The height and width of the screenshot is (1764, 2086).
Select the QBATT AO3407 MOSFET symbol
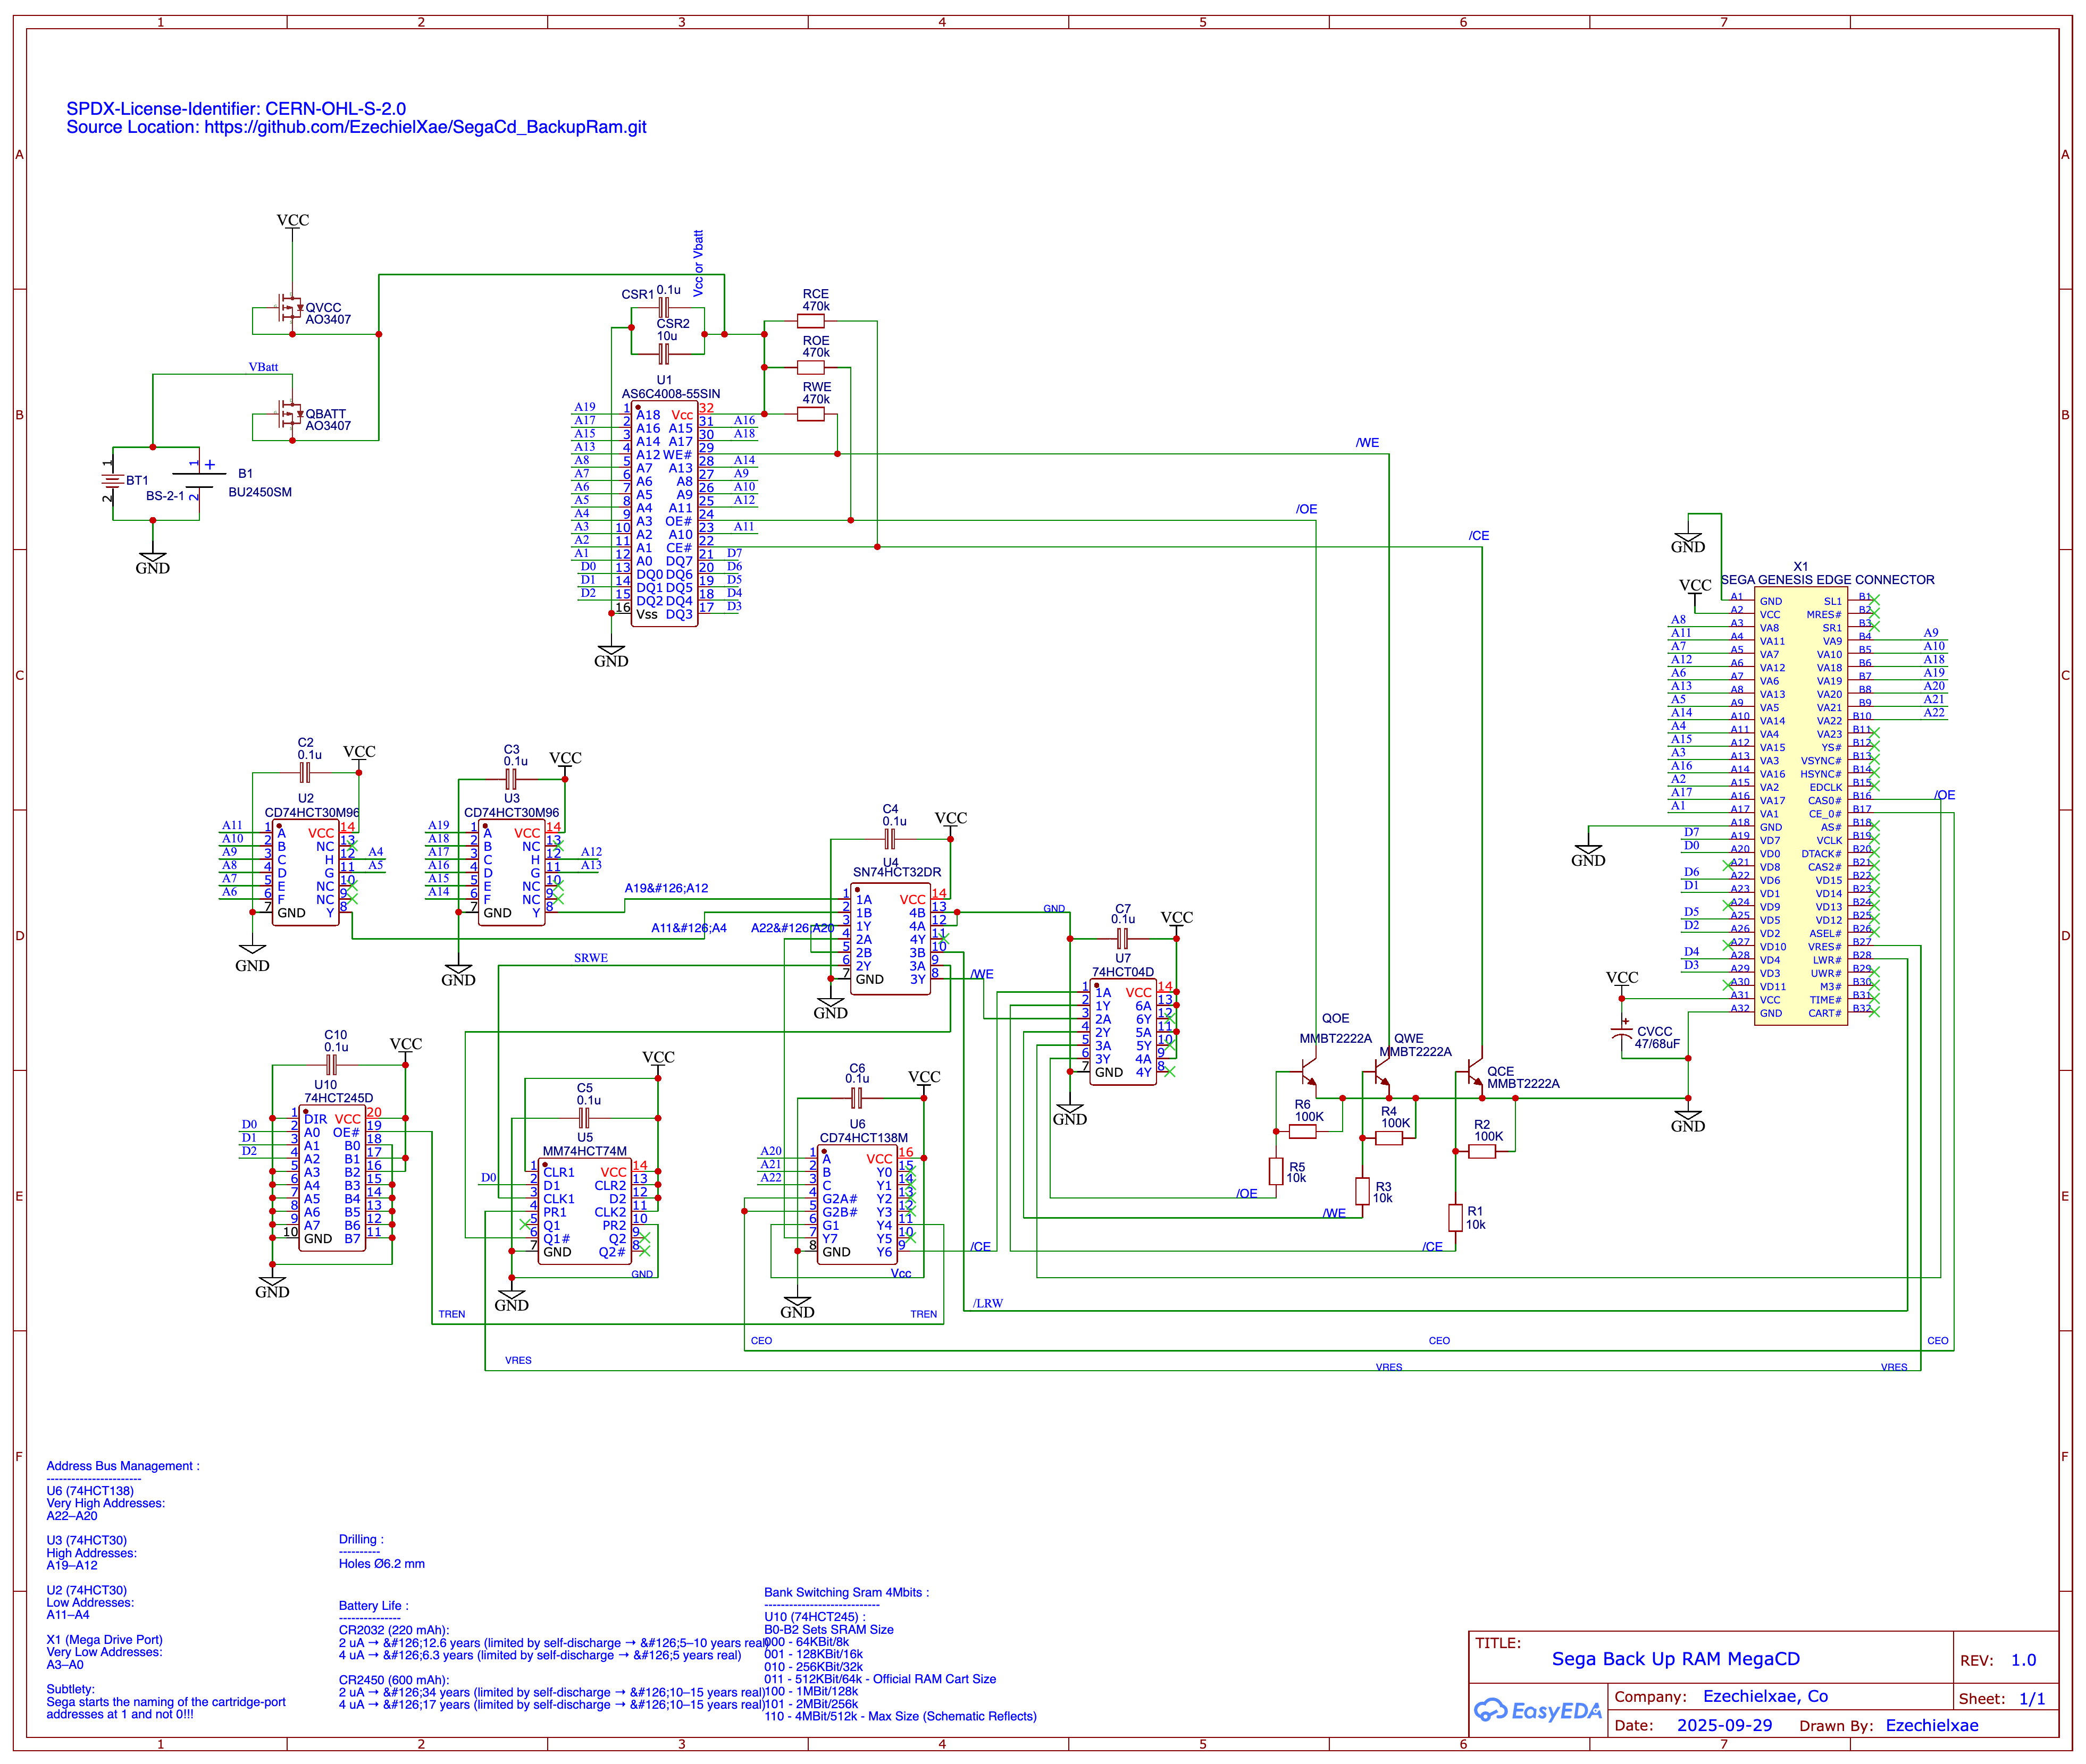click(x=289, y=413)
